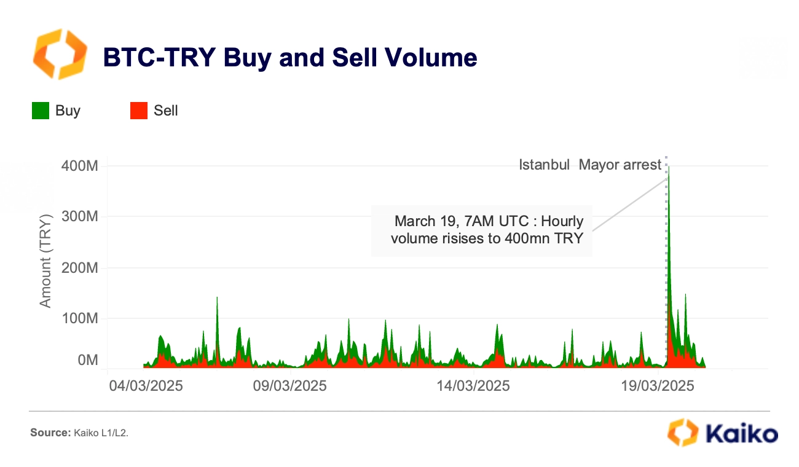
Task: Click the Source: Kaiko L1/L2 footnote
Action: (x=79, y=433)
